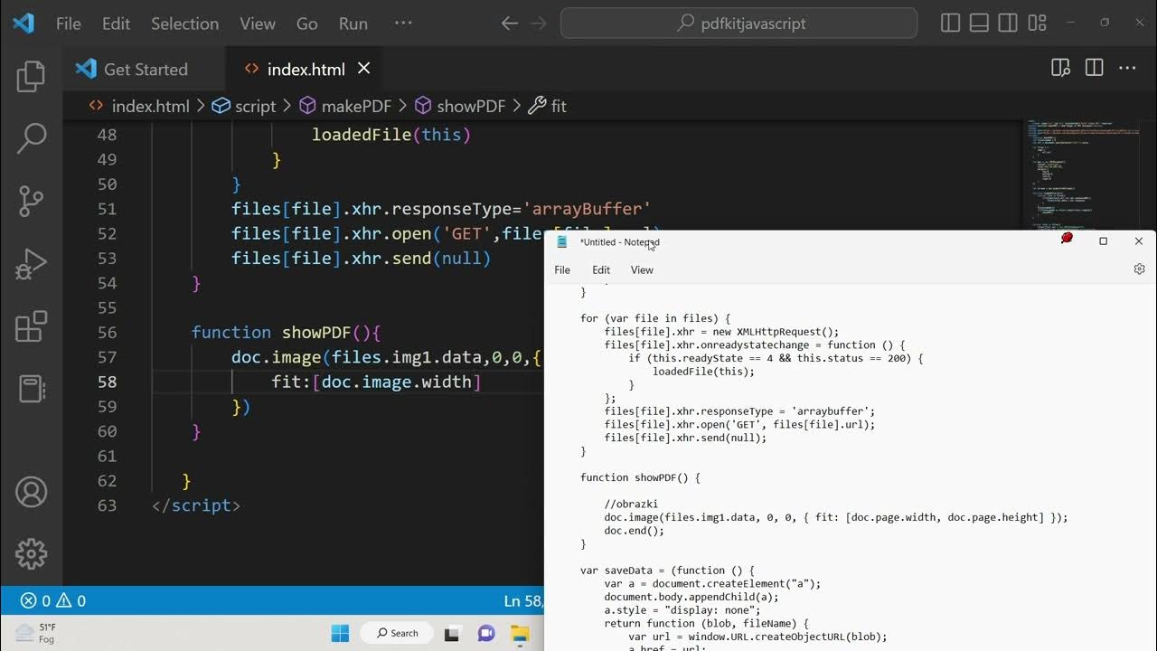Open the Search view in activity bar

click(31, 138)
